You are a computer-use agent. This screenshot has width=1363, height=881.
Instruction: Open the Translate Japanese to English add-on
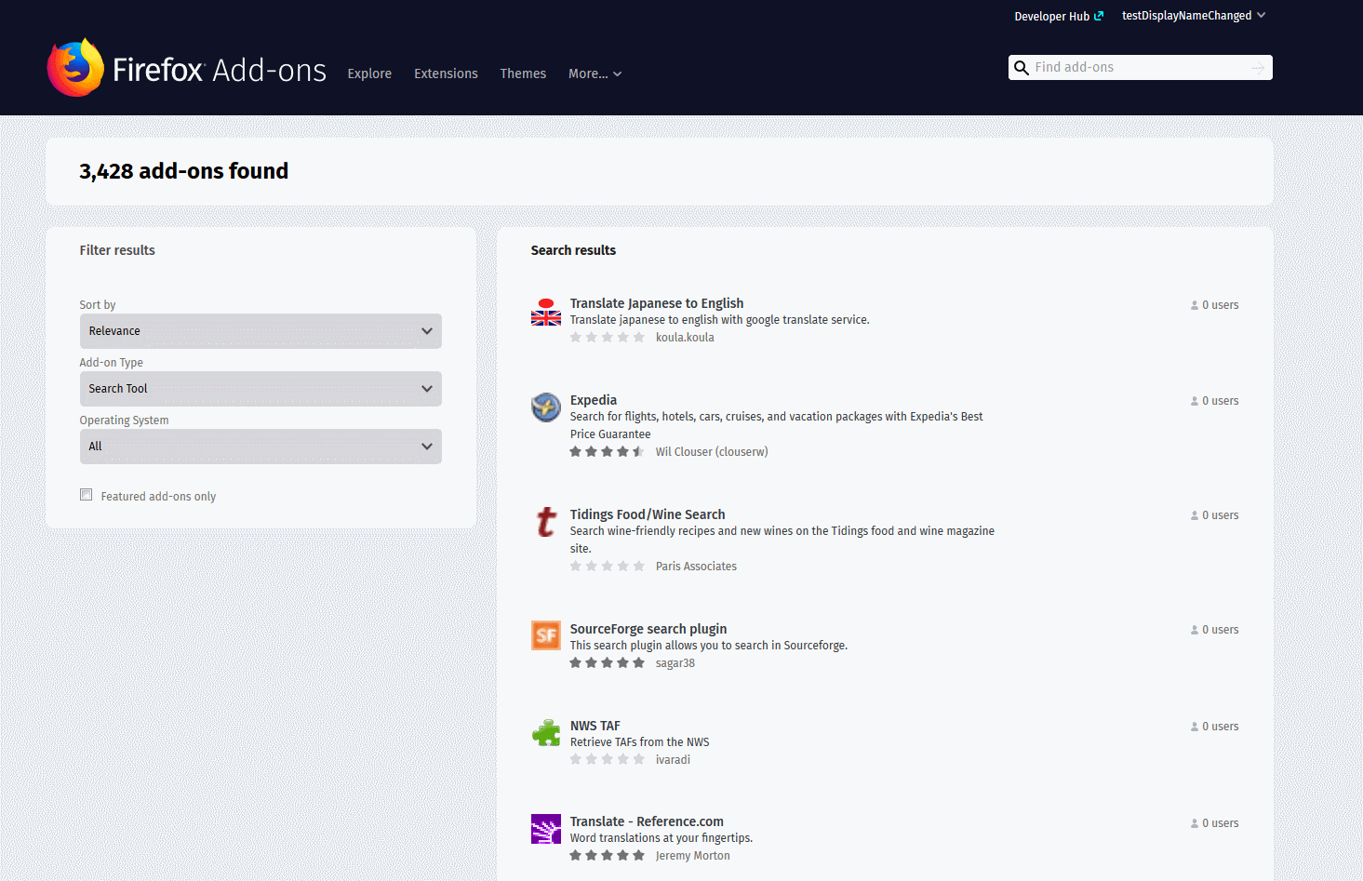657,303
